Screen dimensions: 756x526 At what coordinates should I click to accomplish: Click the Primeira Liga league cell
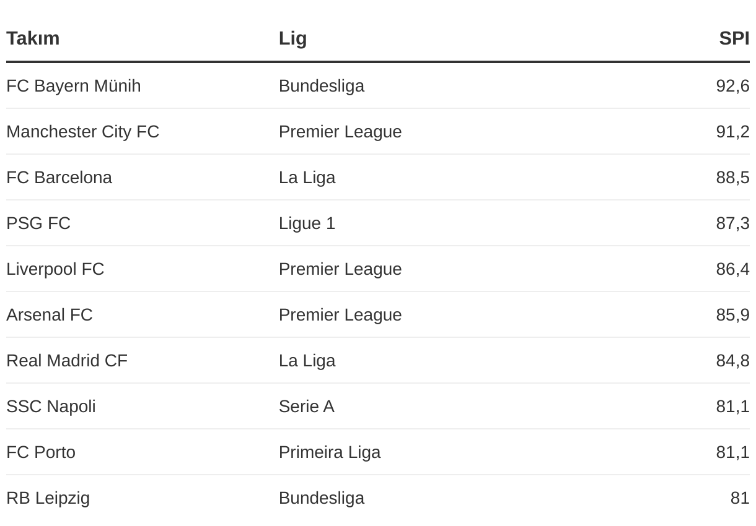[330, 452]
